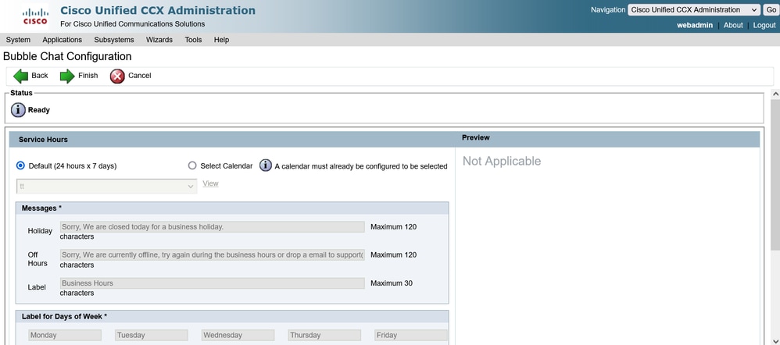780x345 pixels.
Task: Choose the Select Calendar radio option
Action: 192,165
